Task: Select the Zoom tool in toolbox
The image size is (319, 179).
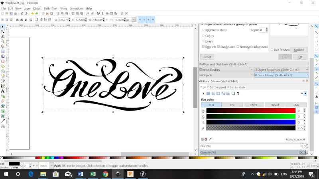Action: tap(3, 41)
